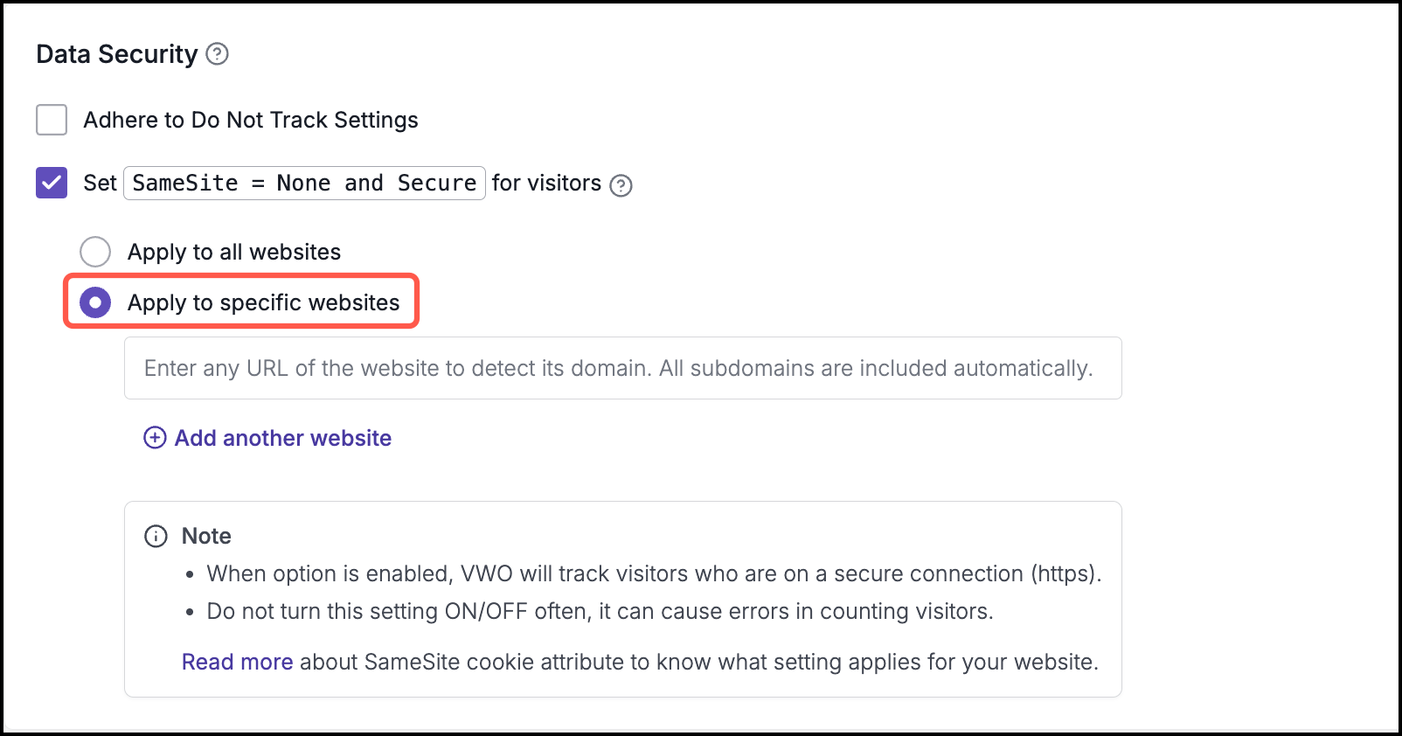
Task: View Data Security section tooltip
Action: (218, 54)
